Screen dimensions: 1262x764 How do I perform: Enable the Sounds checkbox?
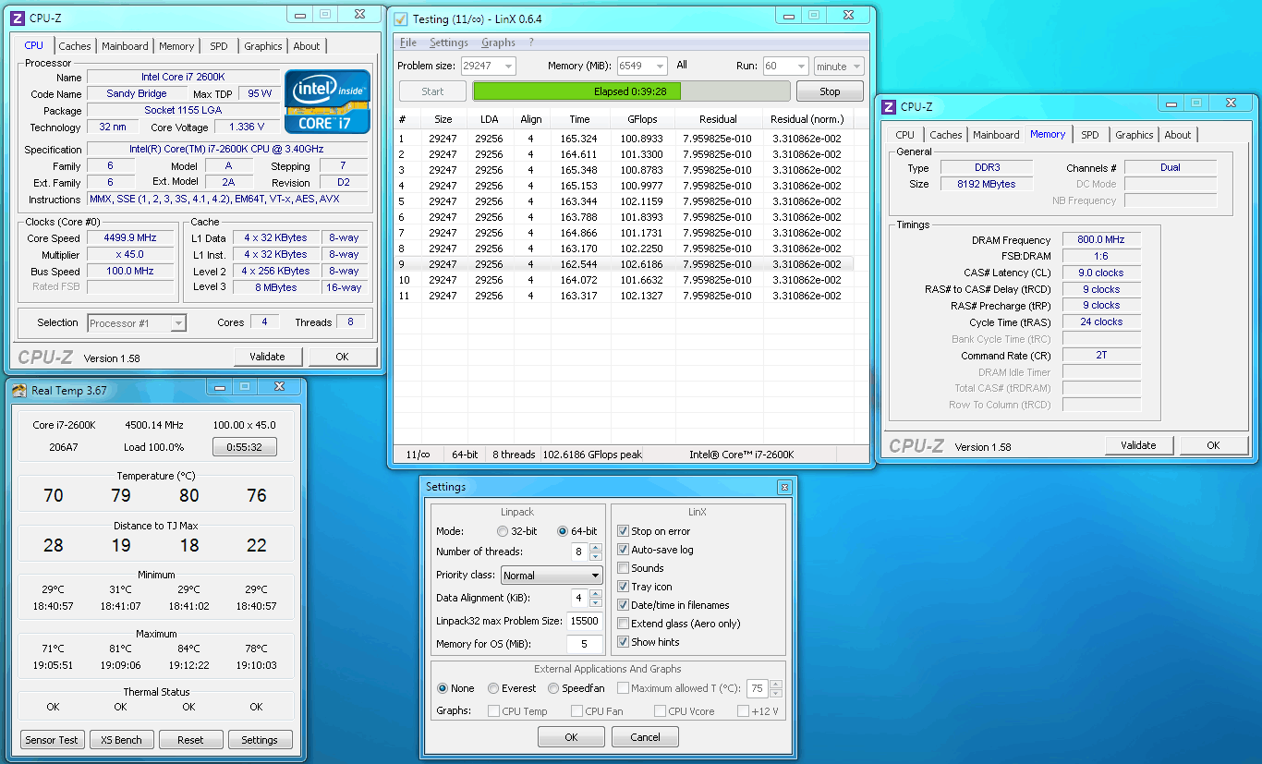623,568
